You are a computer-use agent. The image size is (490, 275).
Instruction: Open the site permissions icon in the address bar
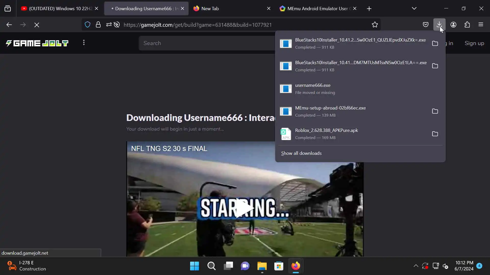[x=109, y=25]
